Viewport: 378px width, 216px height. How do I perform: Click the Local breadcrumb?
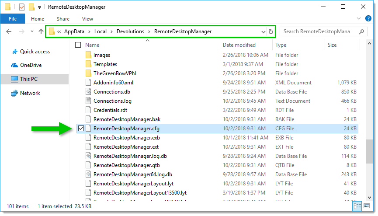point(100,31)
